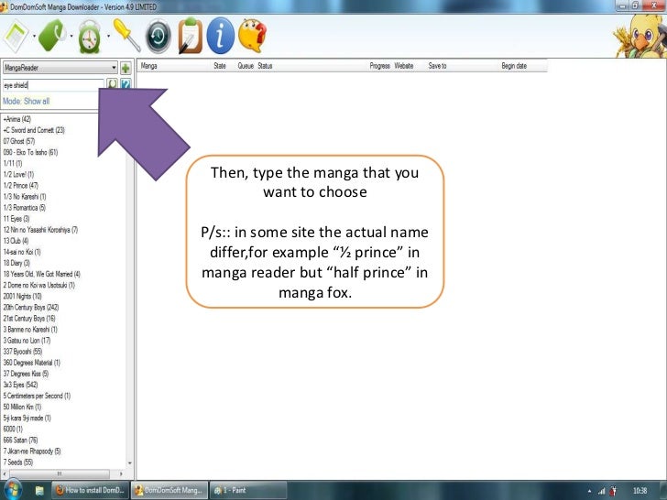Select 2001 Nights (10) entry
The image size is (667, 500).
coord(23,296)
